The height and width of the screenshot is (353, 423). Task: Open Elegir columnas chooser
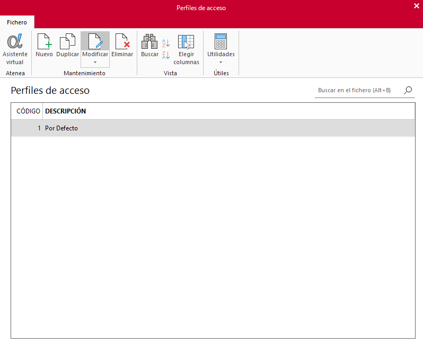(x=186, y=49)
